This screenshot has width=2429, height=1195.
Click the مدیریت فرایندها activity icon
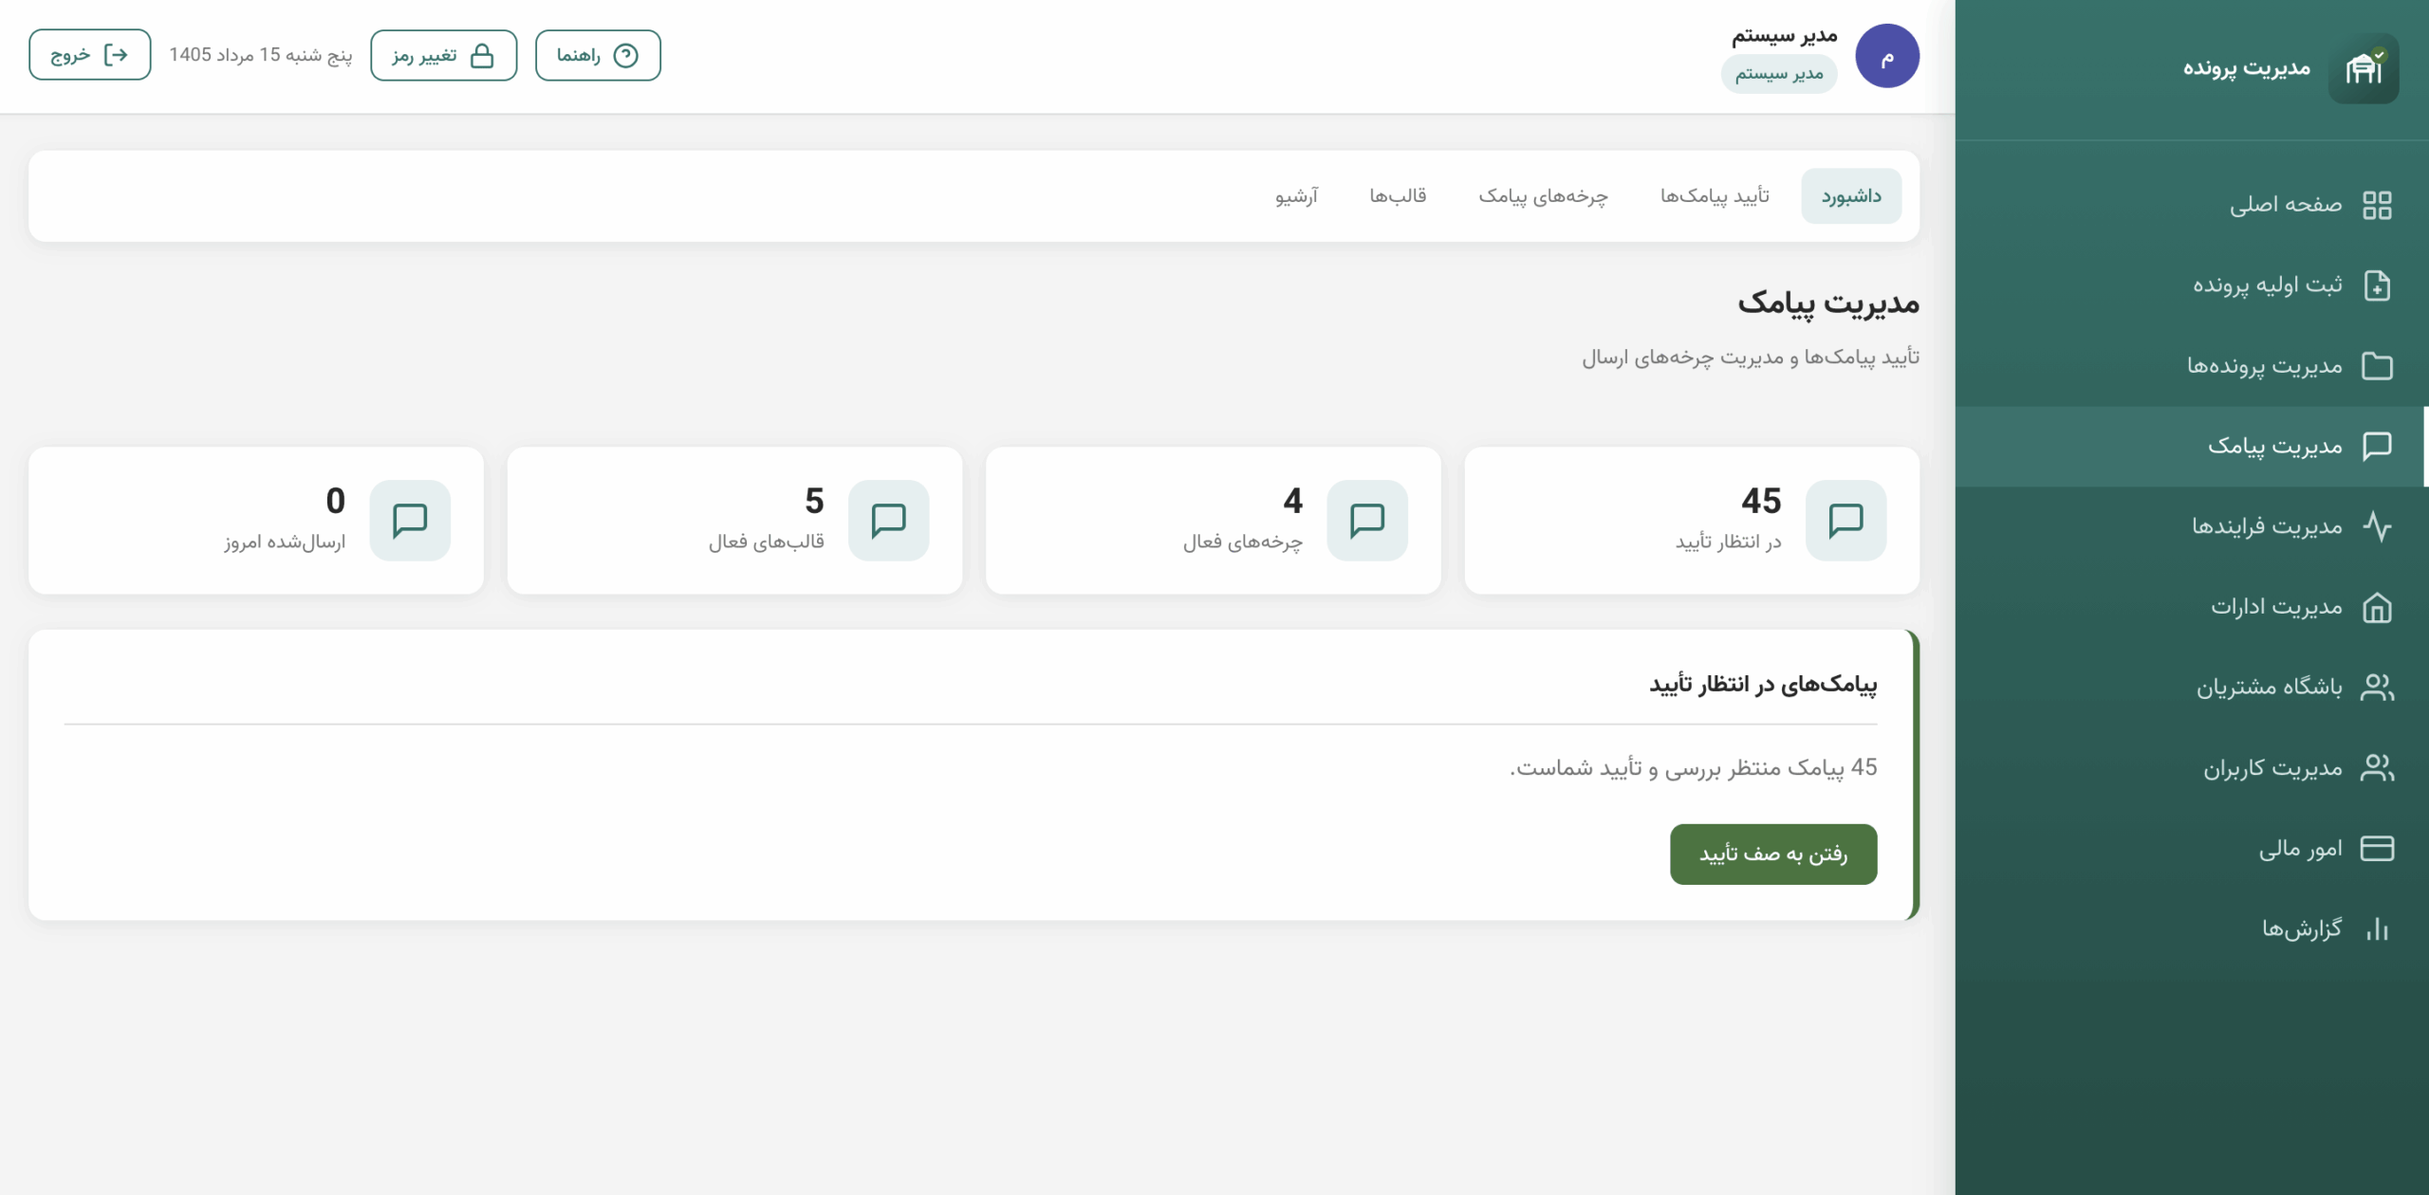2377,526
